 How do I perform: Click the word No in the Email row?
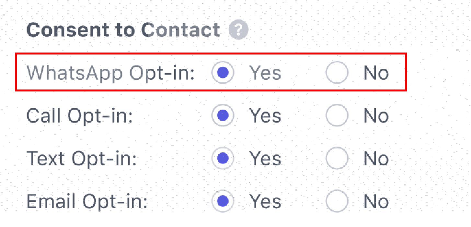pos(376,202)
